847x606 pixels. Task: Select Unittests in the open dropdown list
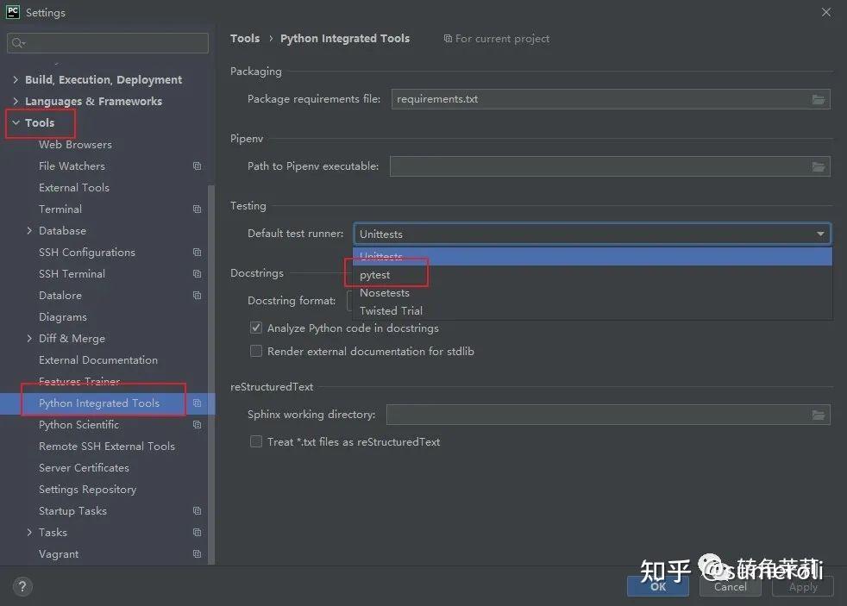point(593,257)
